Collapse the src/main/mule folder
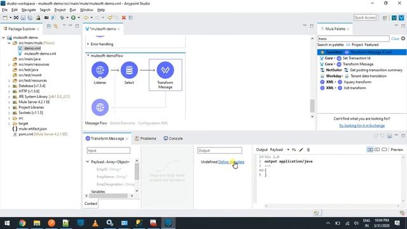The width and height of the screenshot is (407, 229). coord(9,43)
